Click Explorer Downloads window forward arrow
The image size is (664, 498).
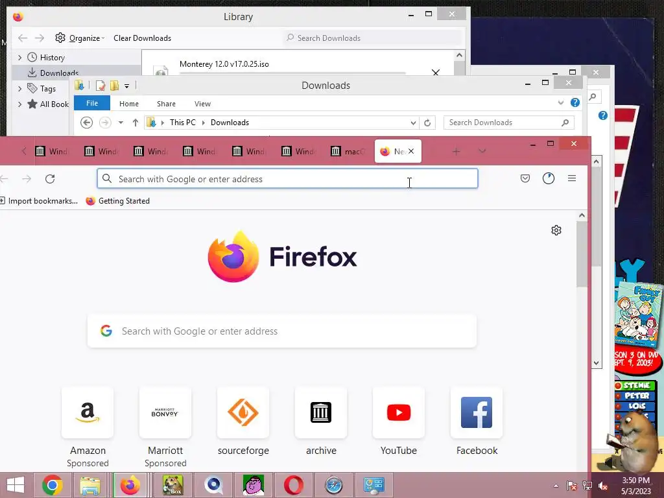click(x=105, y=123)
